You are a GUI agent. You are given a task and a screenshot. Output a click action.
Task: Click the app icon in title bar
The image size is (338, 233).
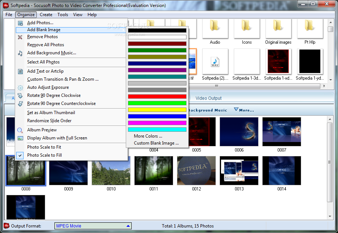pos(6,5)
